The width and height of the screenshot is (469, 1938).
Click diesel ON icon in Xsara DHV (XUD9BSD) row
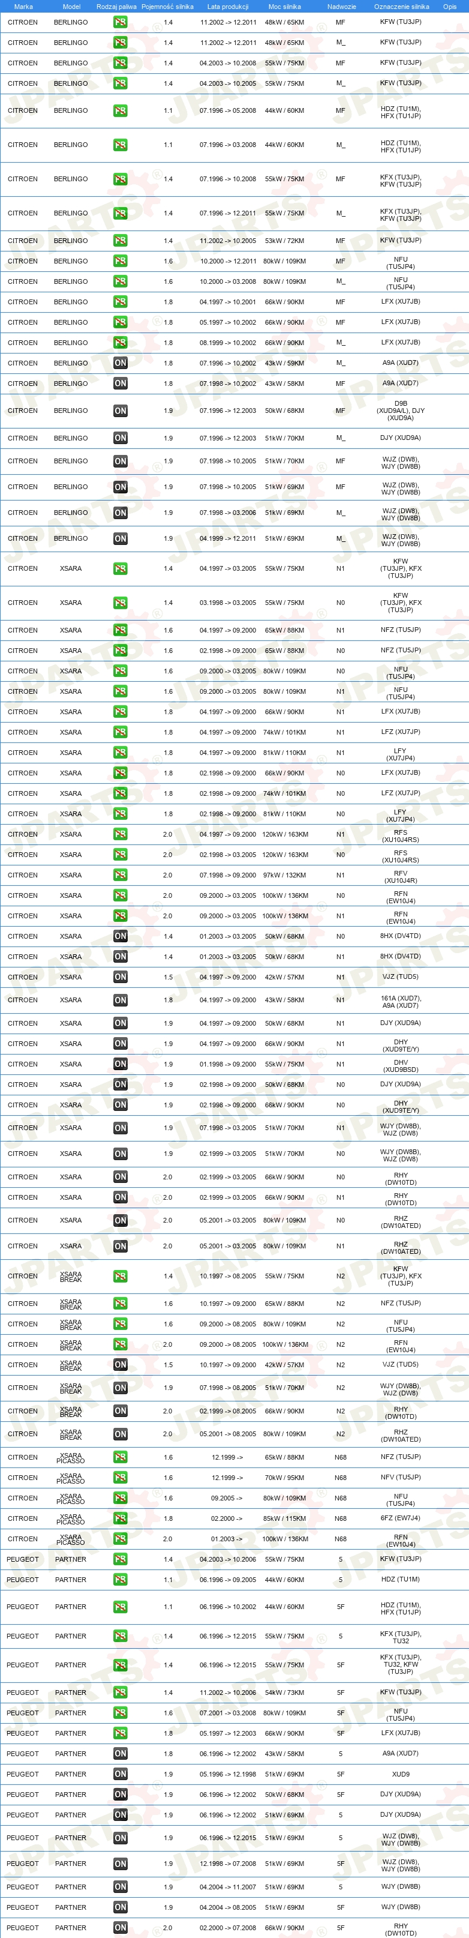click(x=121, y=1064)
